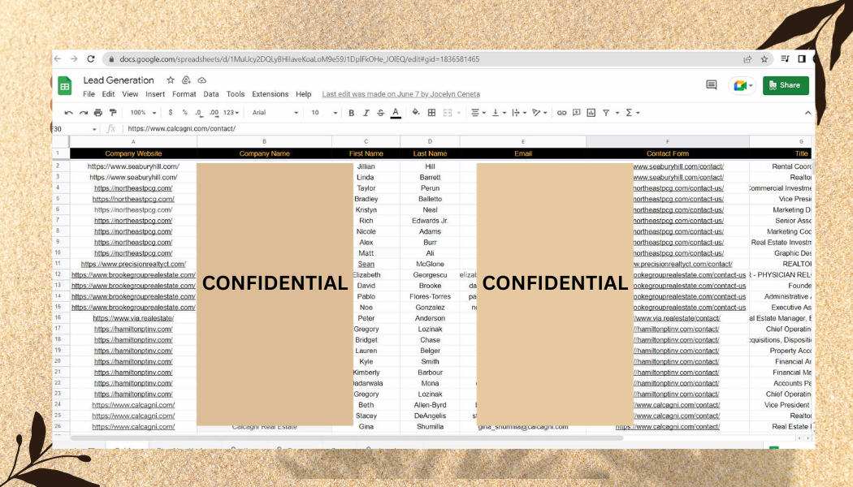This screenshot has height=487, width=853.
Task: Click the horizontal scrollbar of the sheet
Action: tap(347, 438)
